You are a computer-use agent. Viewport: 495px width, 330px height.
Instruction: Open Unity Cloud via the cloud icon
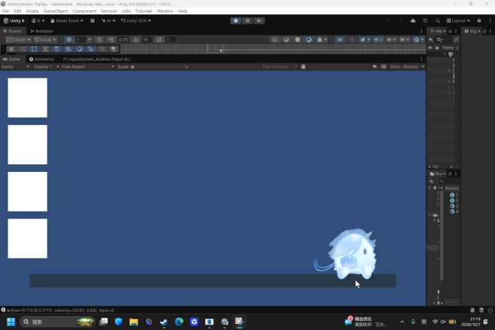tap(412, 21)
